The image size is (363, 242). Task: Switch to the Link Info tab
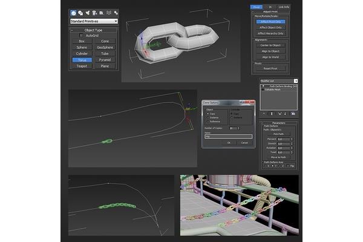(284, 7)
